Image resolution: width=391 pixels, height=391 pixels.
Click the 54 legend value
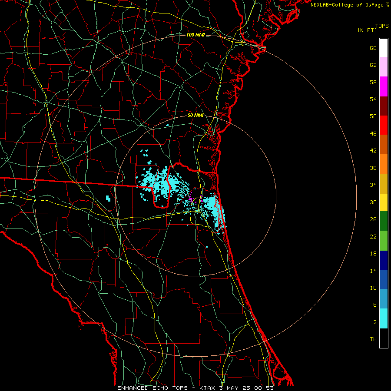click(373, 99)
